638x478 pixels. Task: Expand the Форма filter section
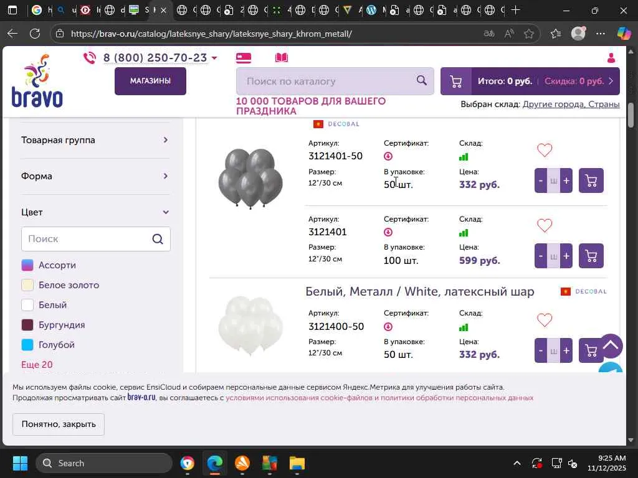click(x=95, y=176)
